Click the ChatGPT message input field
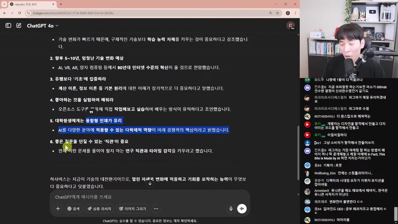 point(150,197)
